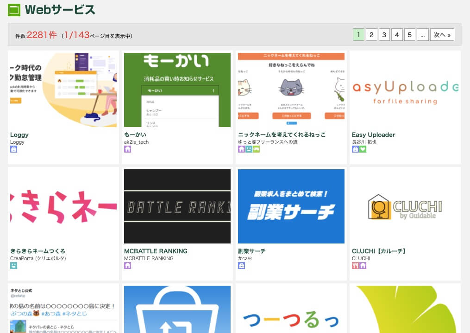
Task: Click the house icon under CLUCHI
Action: tap(363, 265)
